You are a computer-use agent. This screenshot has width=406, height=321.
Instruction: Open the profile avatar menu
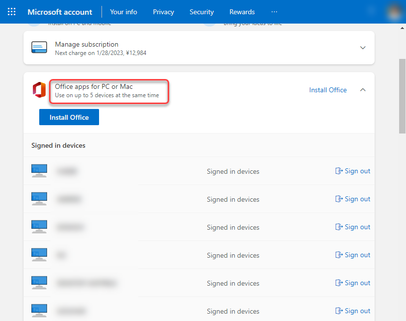click(394, 12)
